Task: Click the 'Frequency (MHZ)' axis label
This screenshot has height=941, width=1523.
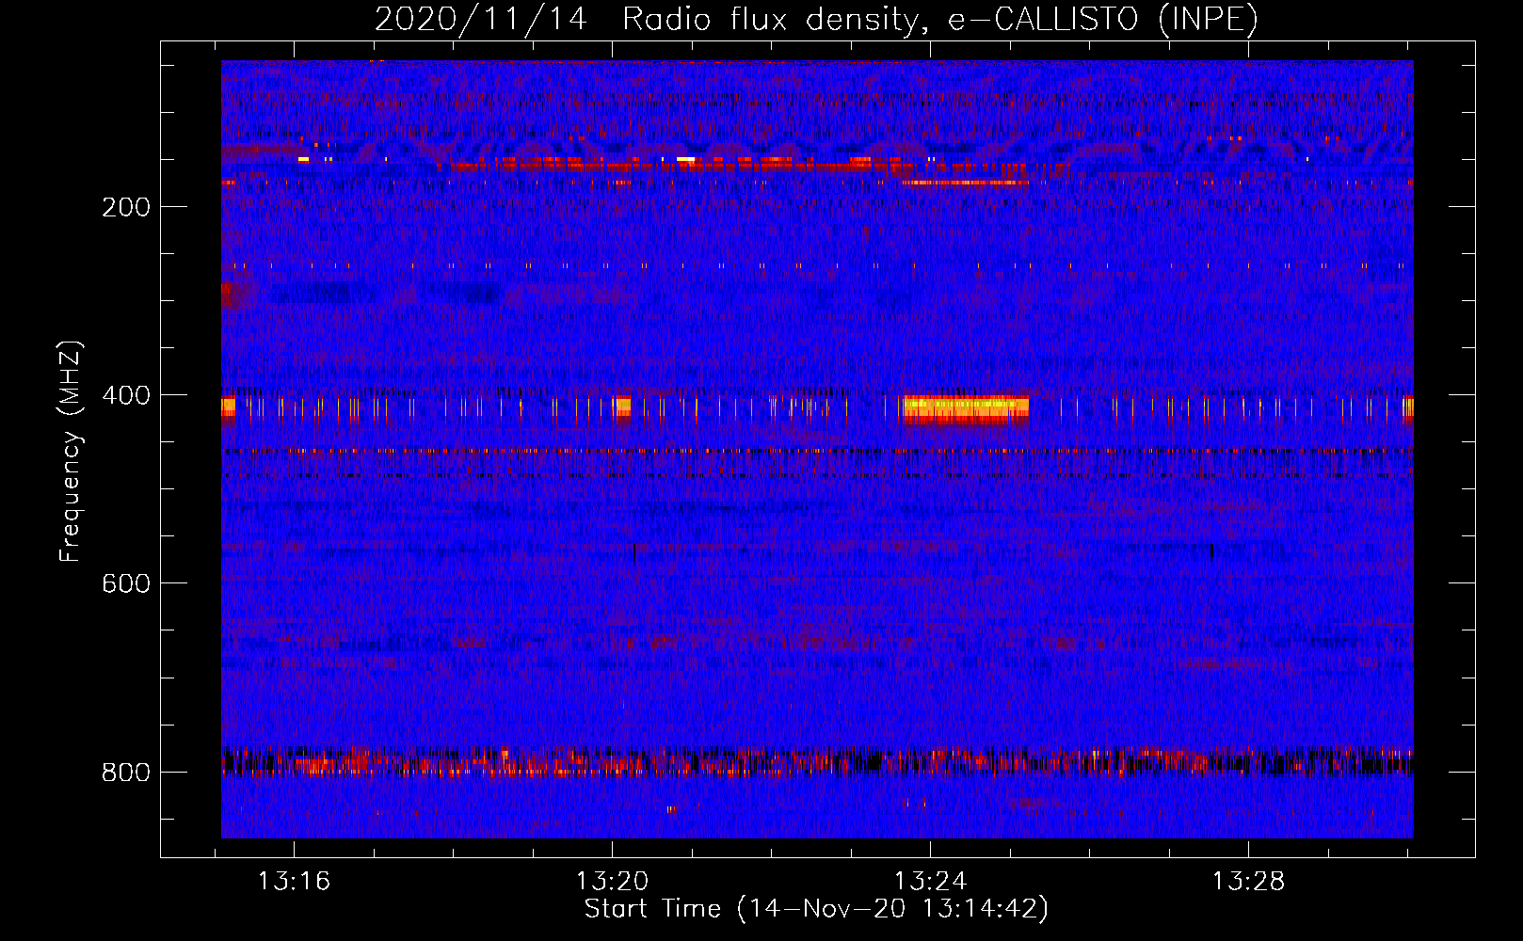Action: pyautogui.click(x=71, y=451)
